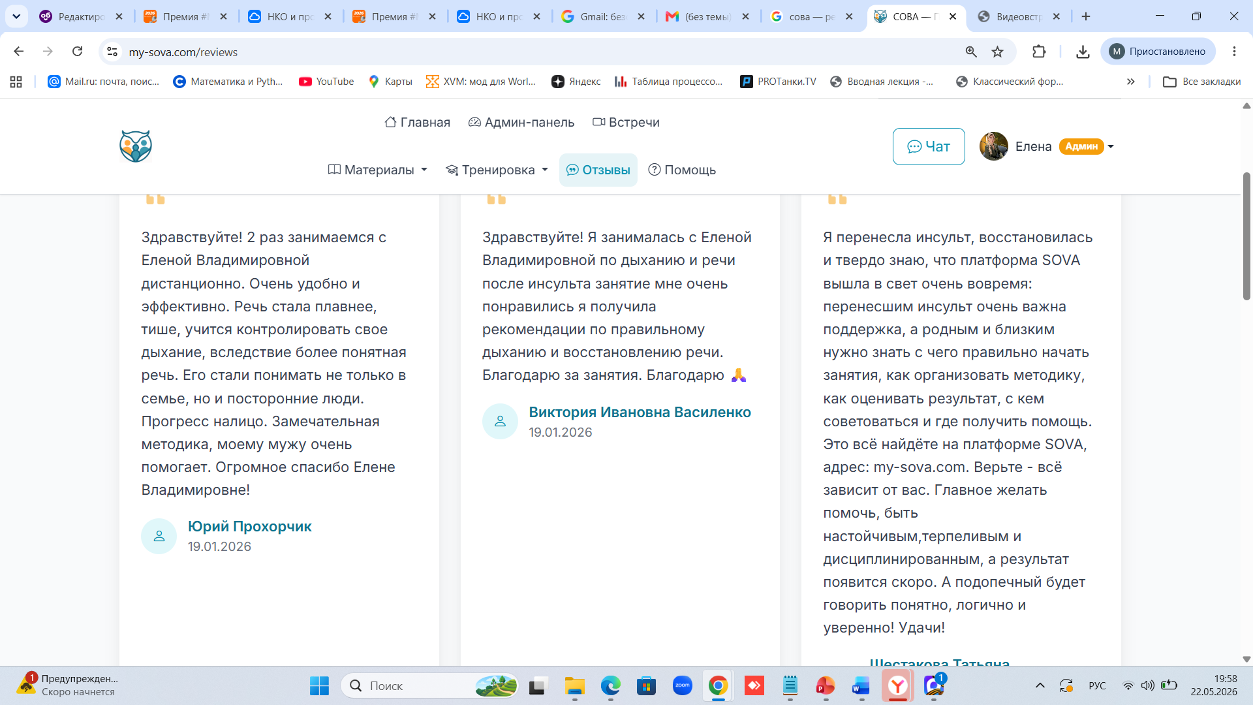Show hidden system tray icons
The image size is (1253, 705).
1040,685
